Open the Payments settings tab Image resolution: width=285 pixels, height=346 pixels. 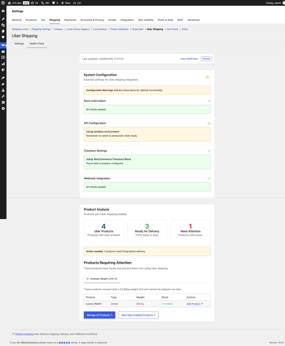point(70,20)
